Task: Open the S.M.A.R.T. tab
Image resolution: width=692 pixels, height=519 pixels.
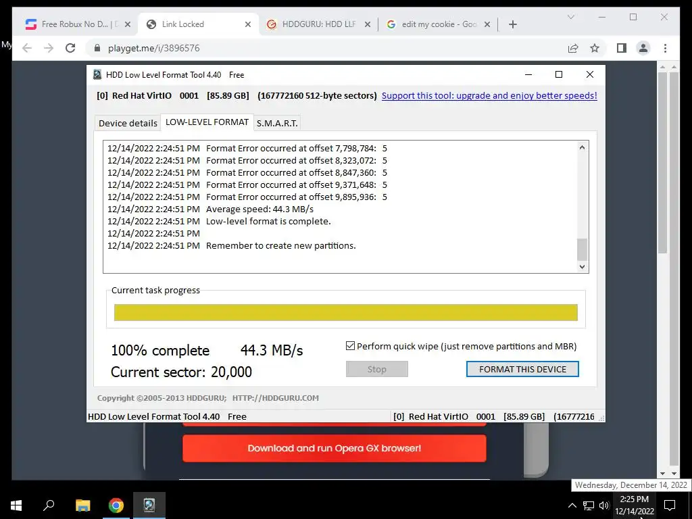Action: coord(277,123)
